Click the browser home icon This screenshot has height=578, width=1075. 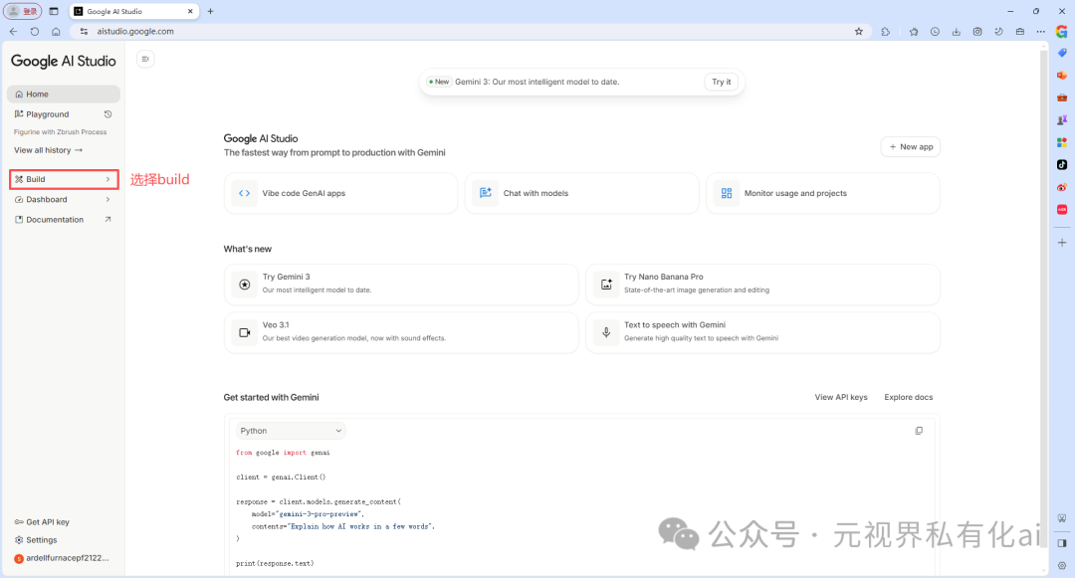point(56,32)
